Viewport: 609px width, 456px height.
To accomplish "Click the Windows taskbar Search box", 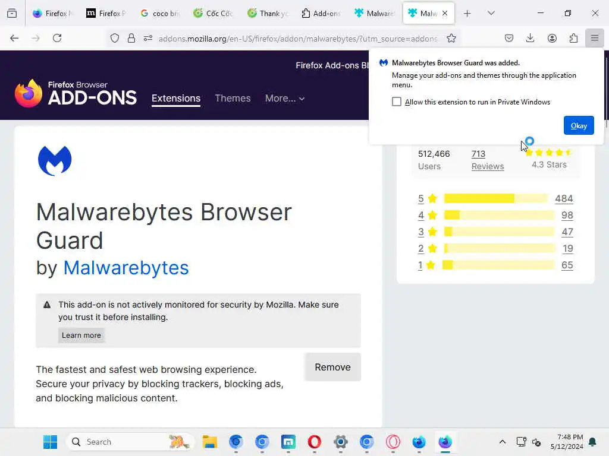I will [x=130, y=442].
